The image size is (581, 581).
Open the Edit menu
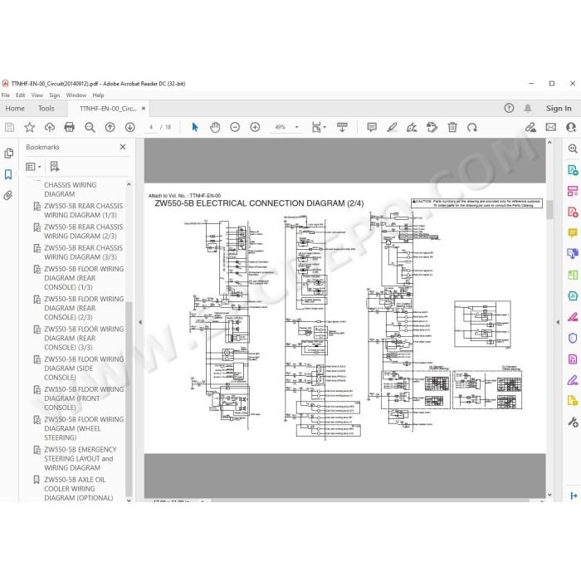coord(21,95)
